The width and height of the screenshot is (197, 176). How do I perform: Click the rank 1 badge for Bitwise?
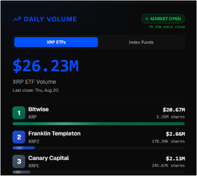19,113
